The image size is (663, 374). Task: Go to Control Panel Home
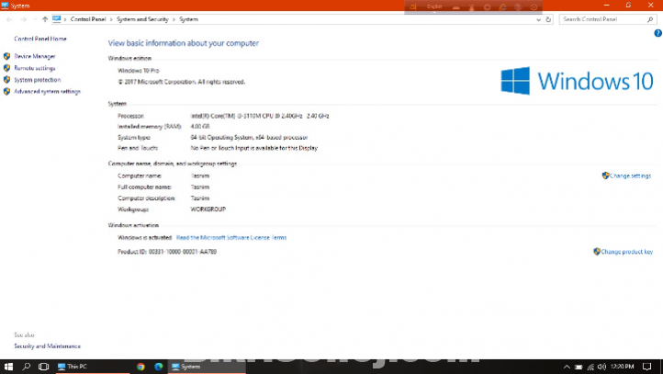[x=40, y=39]
